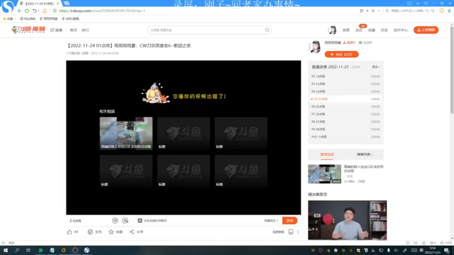Open danmaku settings icon beside the toggle
The image size is (454, 255).
(x=125, y=220)
